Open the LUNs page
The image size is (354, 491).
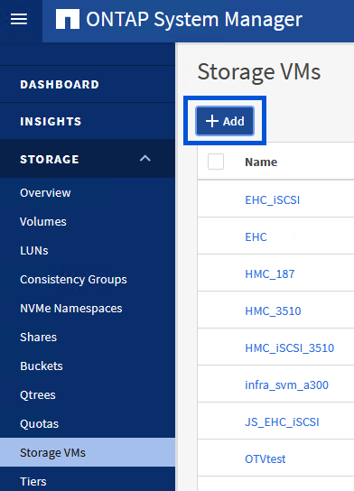coord(34,251)
